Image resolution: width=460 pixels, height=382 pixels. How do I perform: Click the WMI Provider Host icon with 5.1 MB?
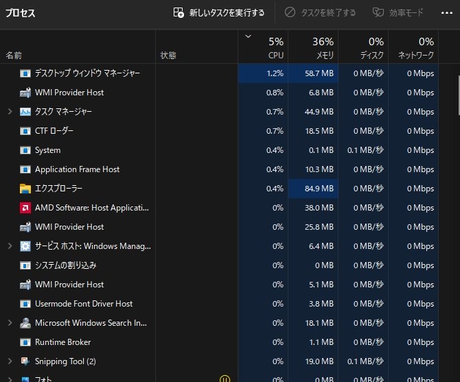pos(25,285)
